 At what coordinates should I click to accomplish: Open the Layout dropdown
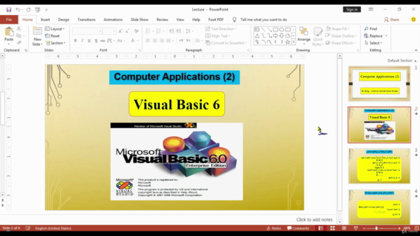click(54, 29)
